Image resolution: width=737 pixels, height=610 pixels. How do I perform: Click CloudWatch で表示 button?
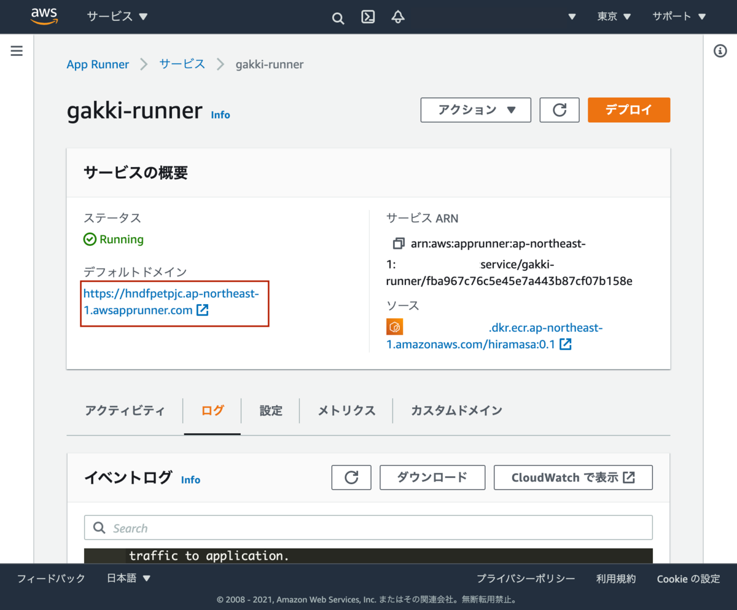point(573,477)
